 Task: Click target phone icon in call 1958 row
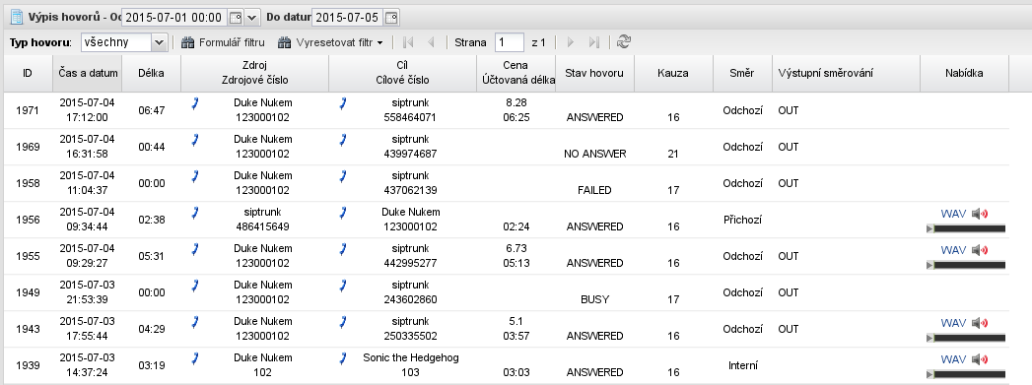pyautogui.click(x=343, y=176)
